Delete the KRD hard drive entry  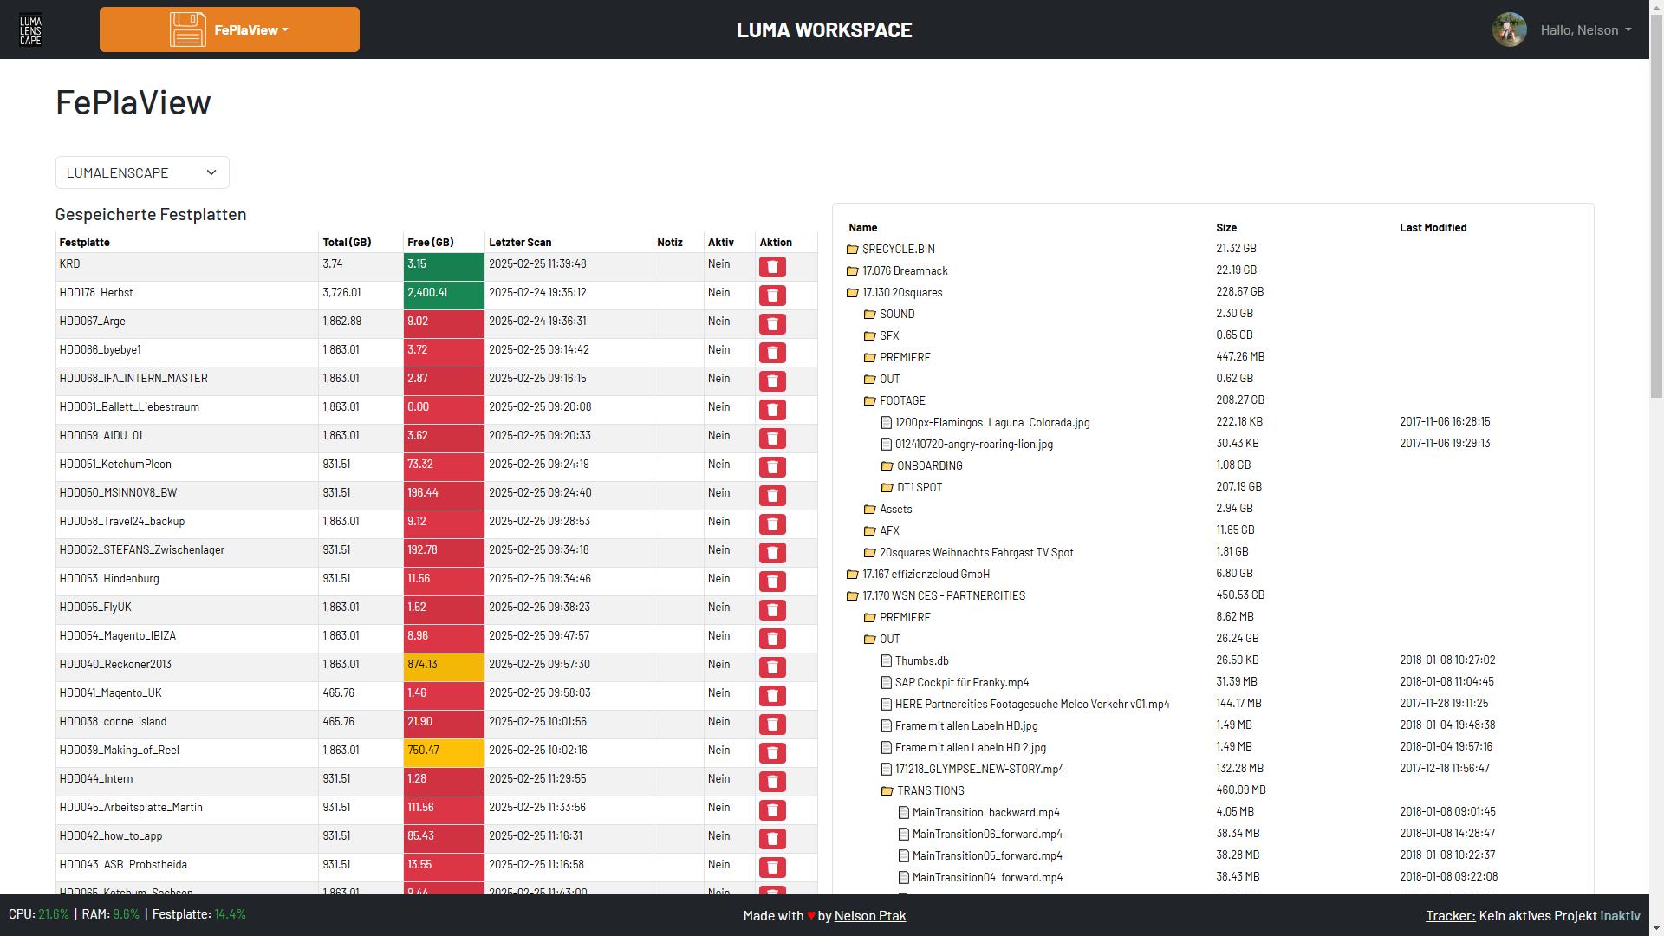tap(772, 267)
